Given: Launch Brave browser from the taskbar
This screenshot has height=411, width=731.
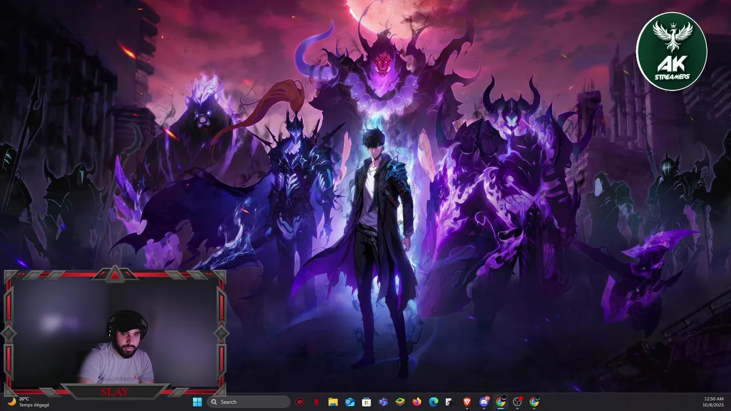Looking at the screenshot, I should [467, 402].
